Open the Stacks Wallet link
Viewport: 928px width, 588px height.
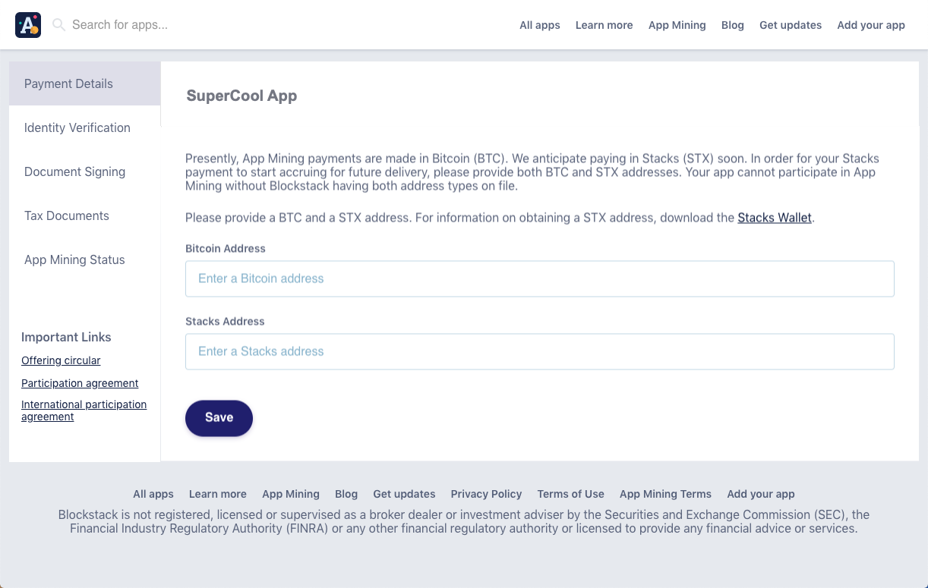(x=775, y=218)
